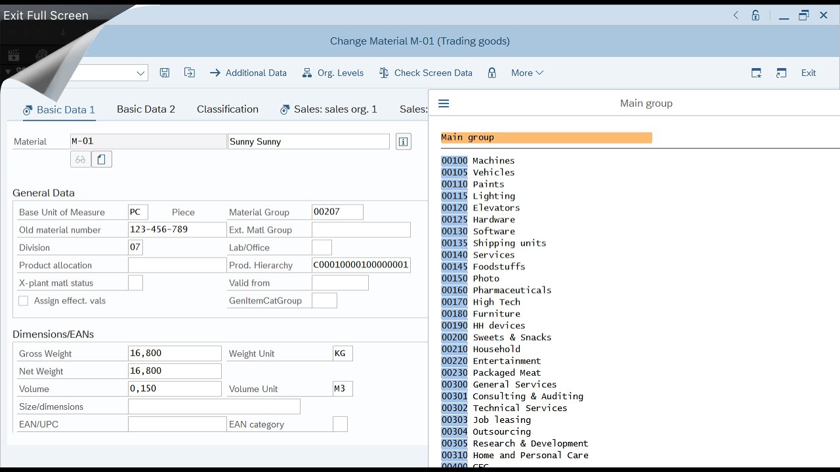The image size is (840, 472).
Task: Select main group 00115 Lighting
Action: (478, 196)
